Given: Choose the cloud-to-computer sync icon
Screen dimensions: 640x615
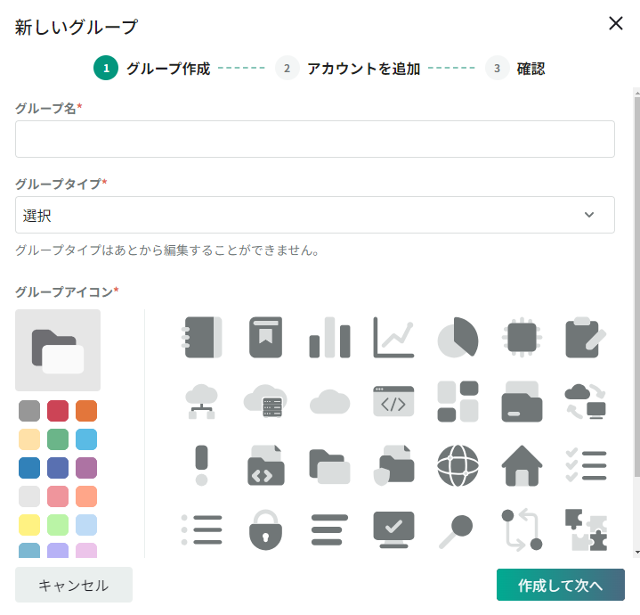Looking at the screenshot, I should (x=586, y=401).
